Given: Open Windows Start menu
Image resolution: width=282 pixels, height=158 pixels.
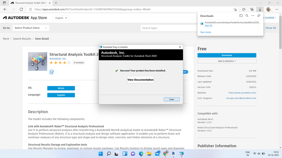Looking at the screenshot, I should click(101, 154).
